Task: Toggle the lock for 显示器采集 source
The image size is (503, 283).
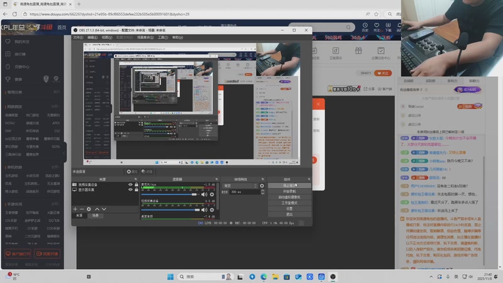Action: coord(136,190)
